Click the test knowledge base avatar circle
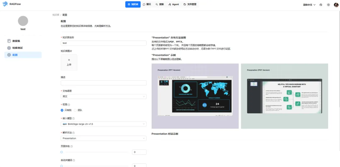Viewport: 340px width, 167px height. [23, 21]
